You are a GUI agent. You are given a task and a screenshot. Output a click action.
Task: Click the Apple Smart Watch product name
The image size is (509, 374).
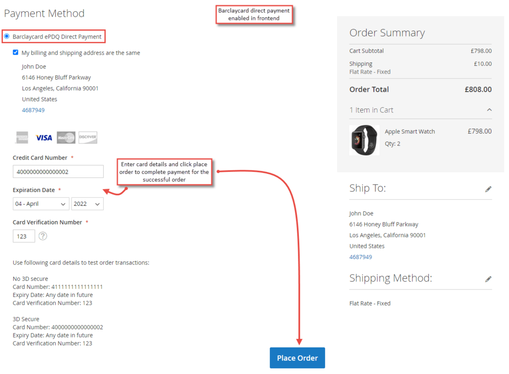tap(410, 131)
